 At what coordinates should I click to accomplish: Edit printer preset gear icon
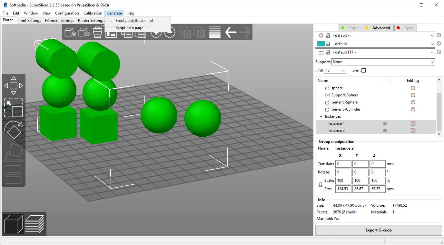click(x=439, y=52)
